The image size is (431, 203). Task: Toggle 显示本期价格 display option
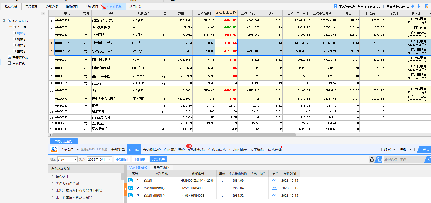(138, 167)
